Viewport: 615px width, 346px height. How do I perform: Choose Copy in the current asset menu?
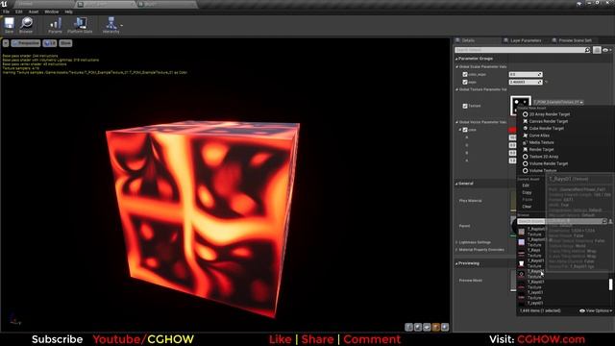[527, 192]
